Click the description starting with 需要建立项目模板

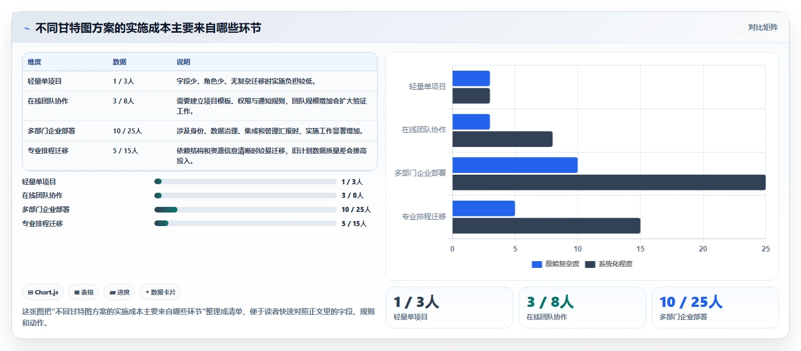point(271,106)
